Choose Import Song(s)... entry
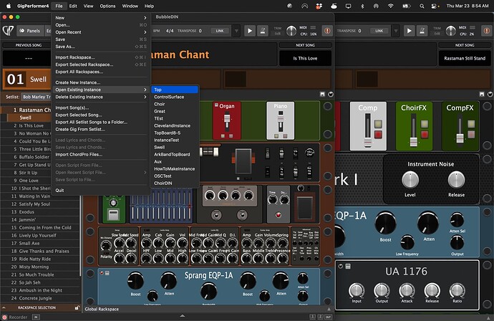Image resolution: width=494 pixels, height=321 pixels. pos(101,108)
